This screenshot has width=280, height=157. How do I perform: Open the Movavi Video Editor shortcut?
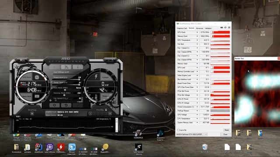pos(72,149)
